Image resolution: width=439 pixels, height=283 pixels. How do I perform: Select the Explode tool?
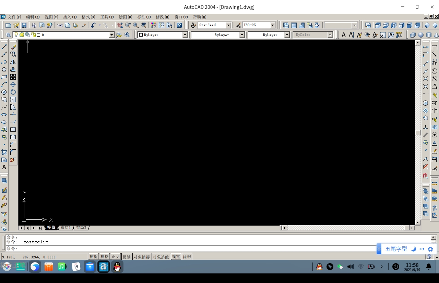tap(13, 160)
